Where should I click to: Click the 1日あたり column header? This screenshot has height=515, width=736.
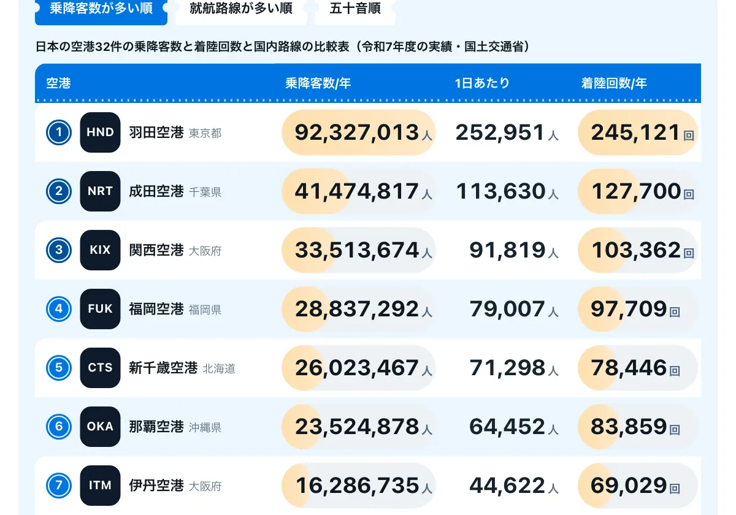pyautogui.click(x=482, y=83)
